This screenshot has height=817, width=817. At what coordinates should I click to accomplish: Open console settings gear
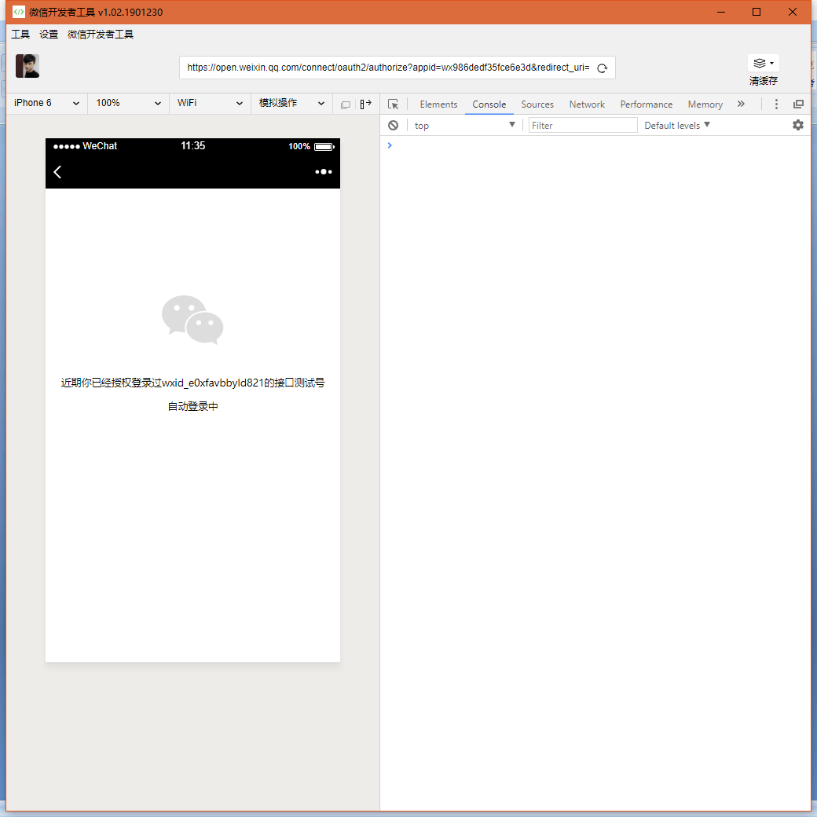pos(797,125)
